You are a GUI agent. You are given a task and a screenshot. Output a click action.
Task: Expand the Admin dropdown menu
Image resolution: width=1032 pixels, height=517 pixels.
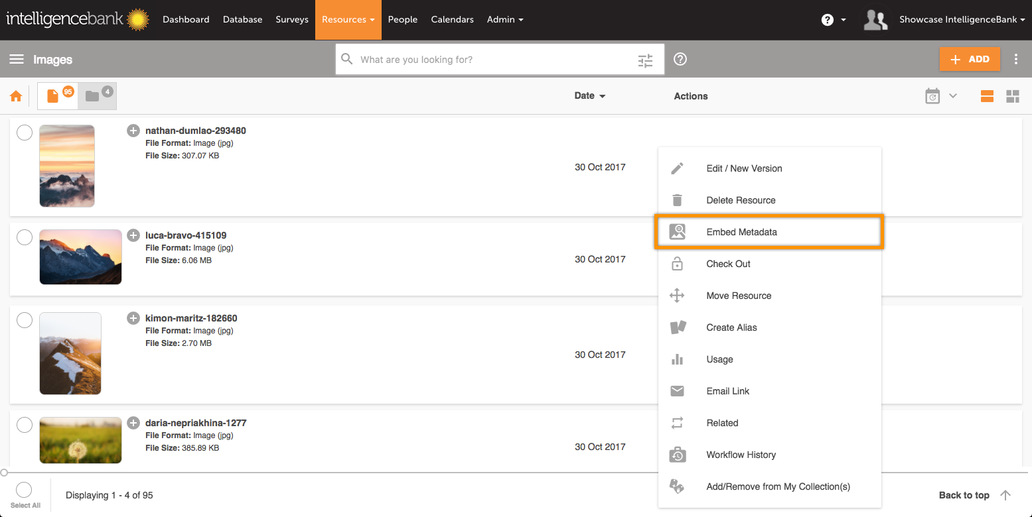point(504,20)
